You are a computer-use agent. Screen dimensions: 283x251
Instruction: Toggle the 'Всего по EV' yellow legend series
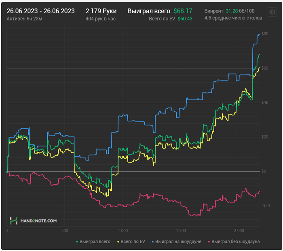coord(131,241)
